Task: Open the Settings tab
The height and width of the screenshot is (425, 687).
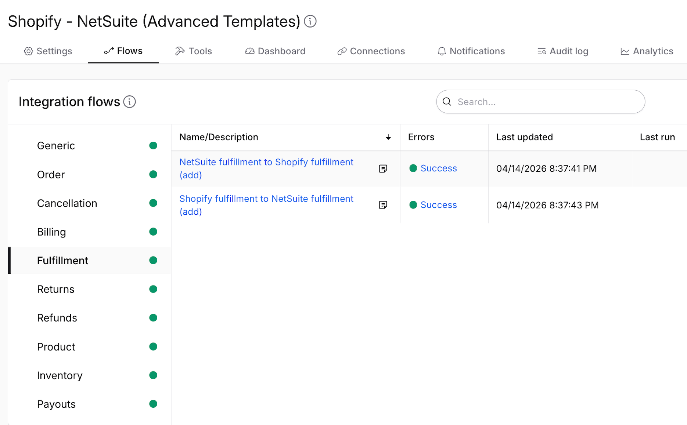Action: (x=48, y=51)
